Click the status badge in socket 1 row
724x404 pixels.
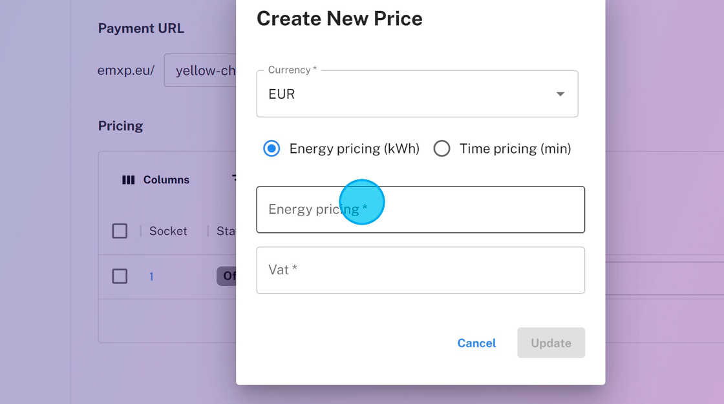click(x=227, y=276)
